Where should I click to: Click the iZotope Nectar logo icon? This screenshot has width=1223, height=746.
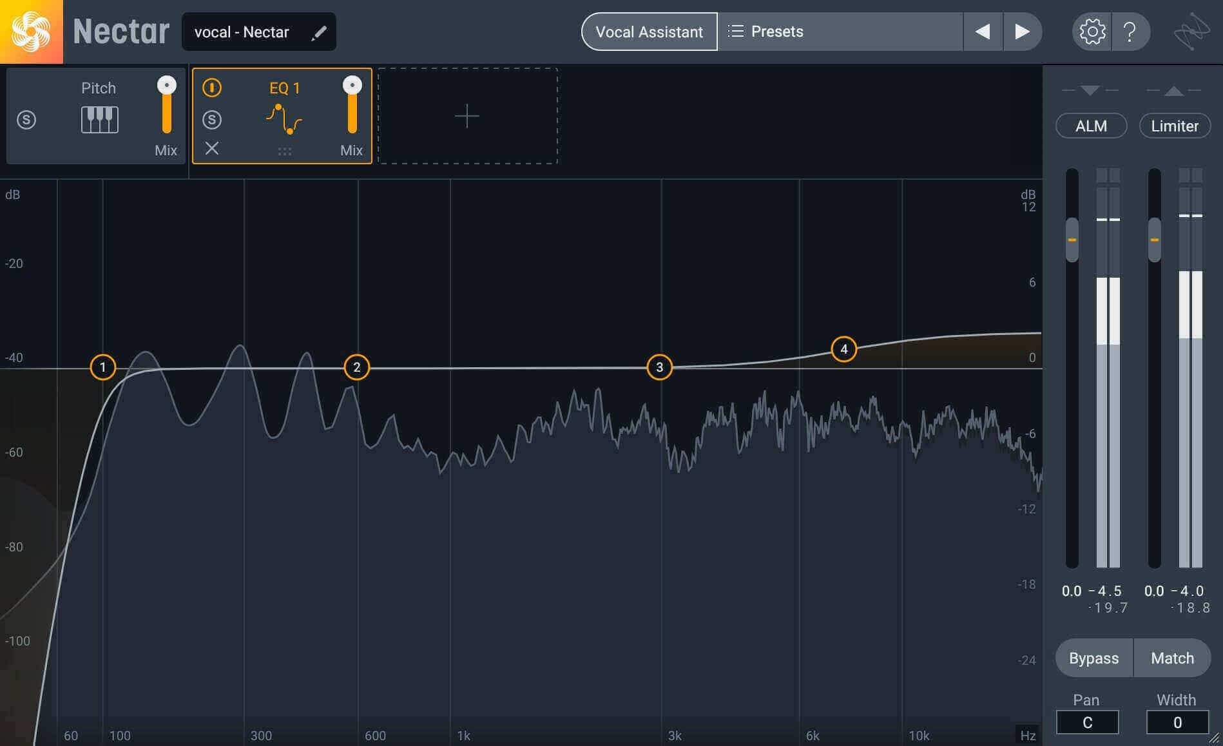(x=31, y=32)
